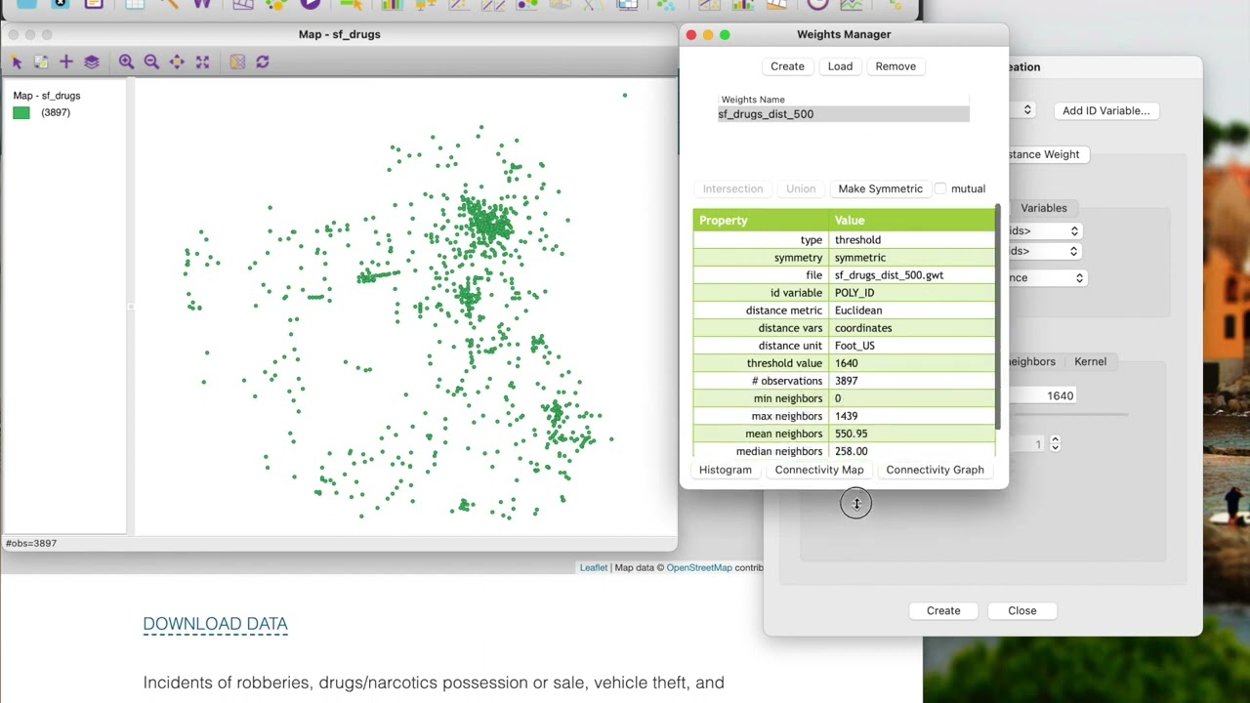Viewport: 1250px width, 703px height.
Task: Click the Property column header
Action: click(761, 221)
